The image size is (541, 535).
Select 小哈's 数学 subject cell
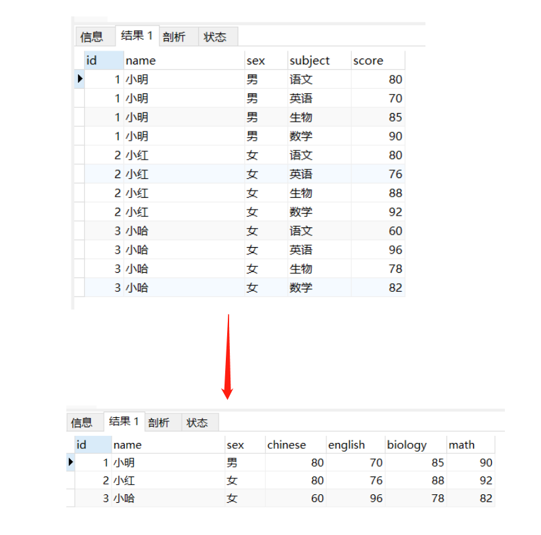(x=320, y=287)
